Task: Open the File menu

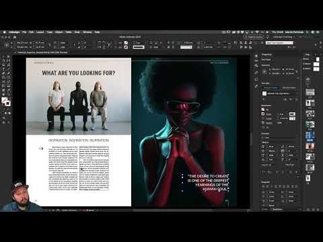Action: click(24, 32)
